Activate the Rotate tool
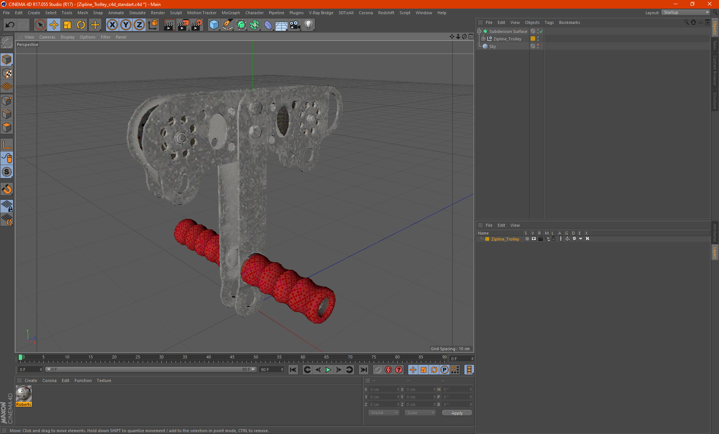This screenshot has height=434, width=719. [x=81, y=25]
